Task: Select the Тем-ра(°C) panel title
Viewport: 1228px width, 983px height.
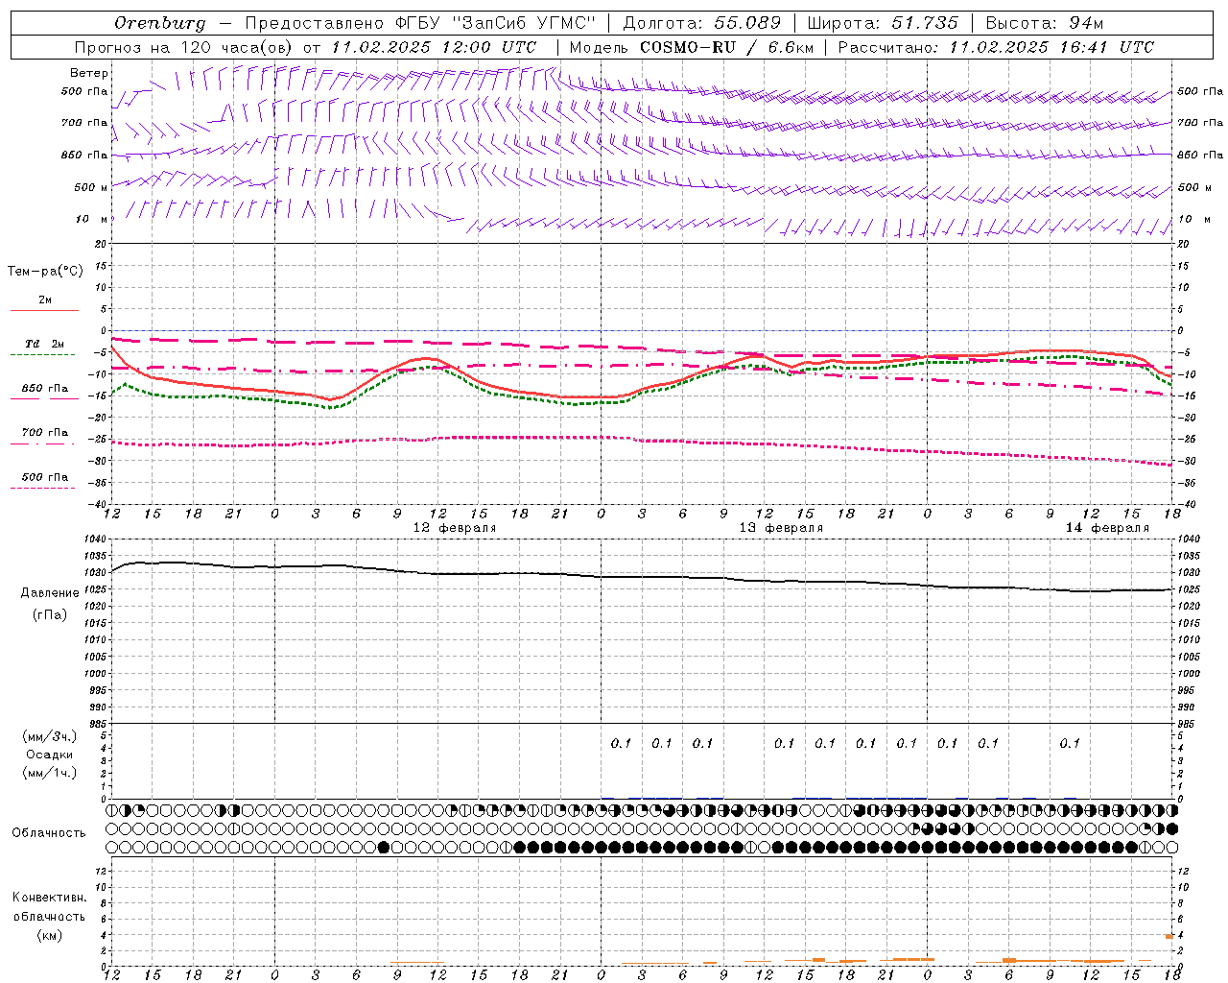Action: pos(45,272)
